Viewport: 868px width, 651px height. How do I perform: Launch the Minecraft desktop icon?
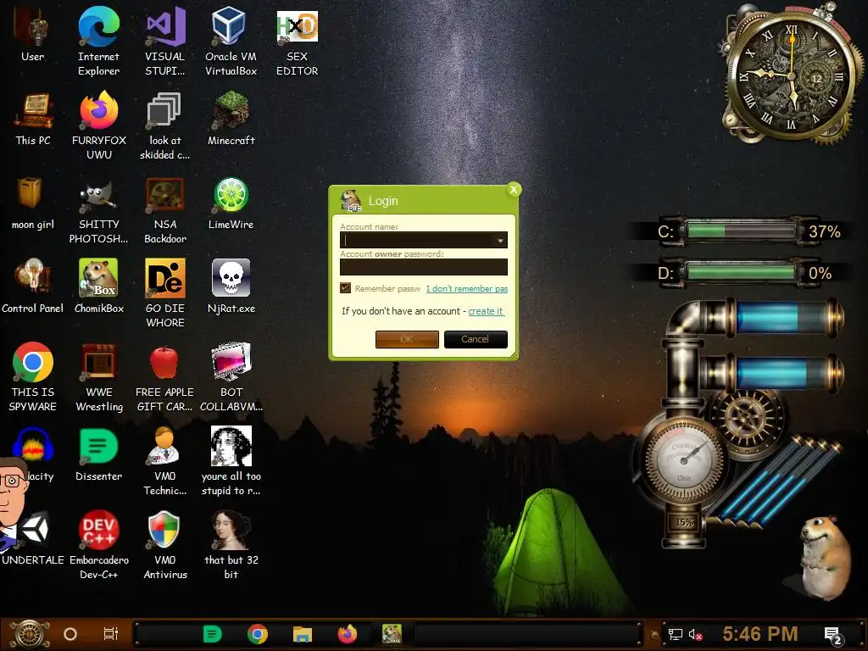click(x=231, y=119)
